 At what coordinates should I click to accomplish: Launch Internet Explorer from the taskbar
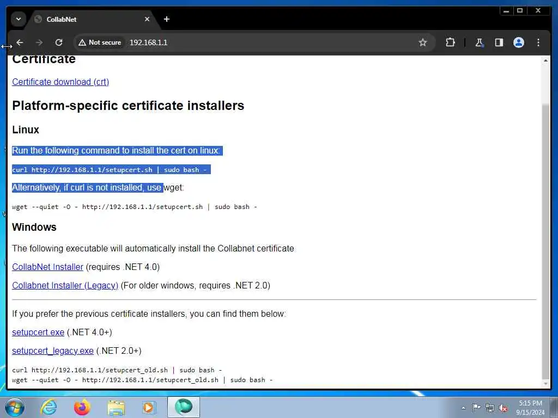coord(48,407)
